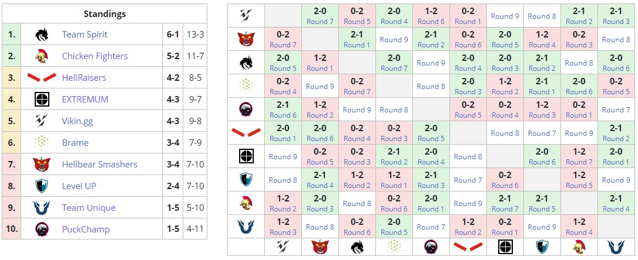Image resolution: width=638 pixels, height=260 pixels.
Task: Open Round 8 link in Team Unique crosstable row
Action: [x=320, y=227]
